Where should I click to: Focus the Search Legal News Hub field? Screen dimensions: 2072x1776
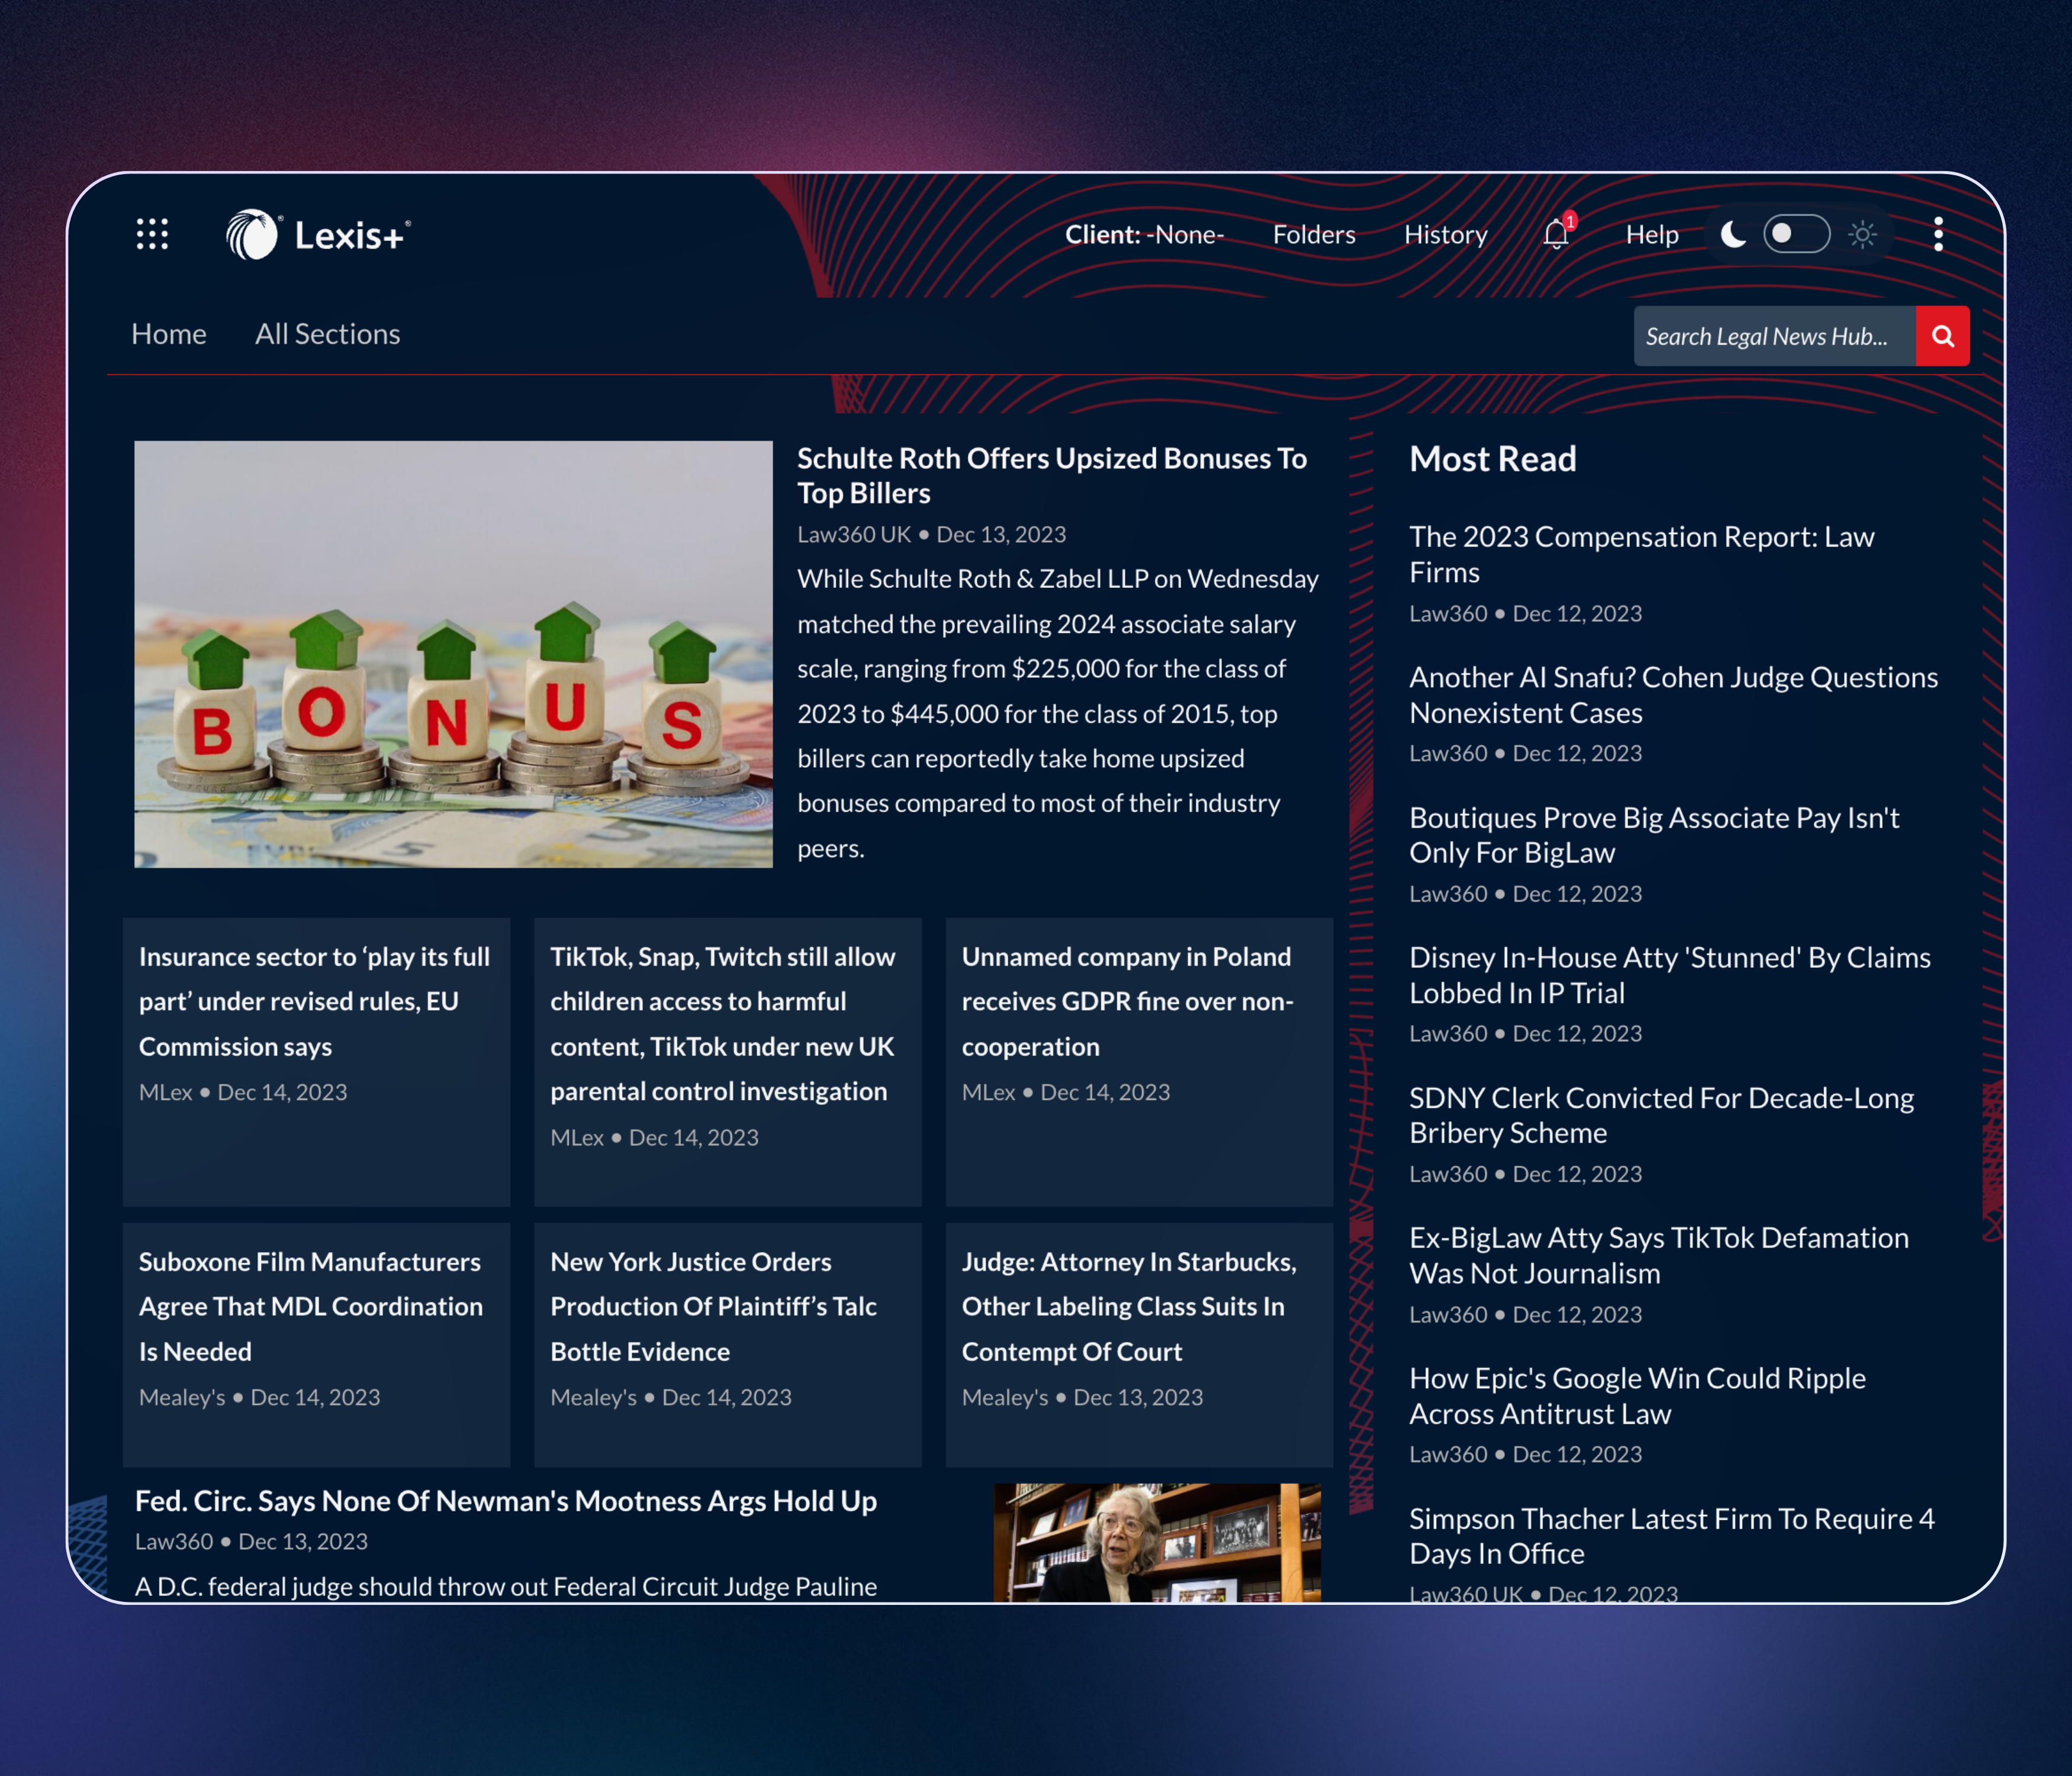(x=1774, y=336)
